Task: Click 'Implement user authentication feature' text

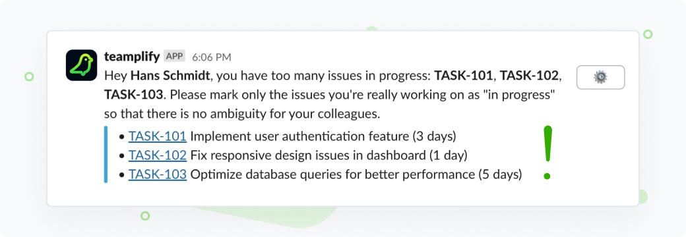Action: click(299, 137)
